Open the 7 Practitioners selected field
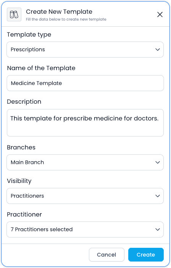Screen dimensions: 171x268 click(85, 229)
